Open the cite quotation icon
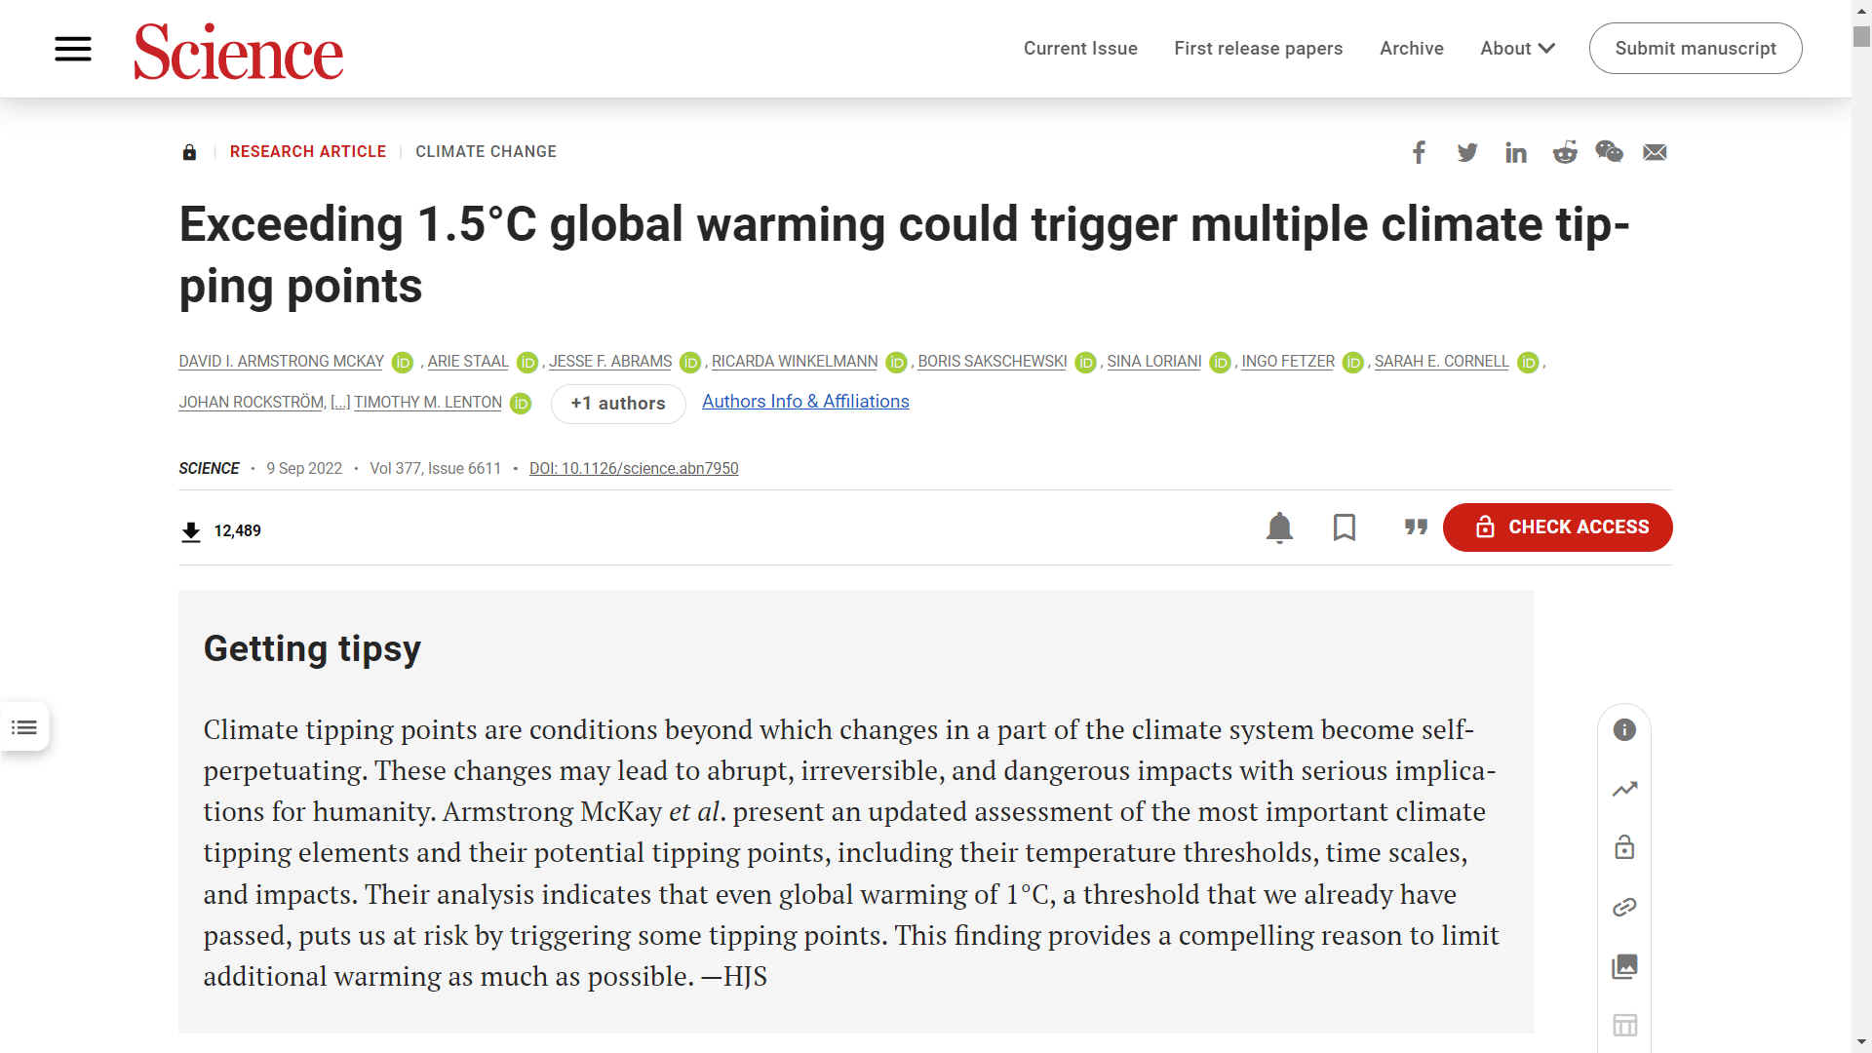The width and height of the screenshot is (1872, 1053). tap(1416, 527)
